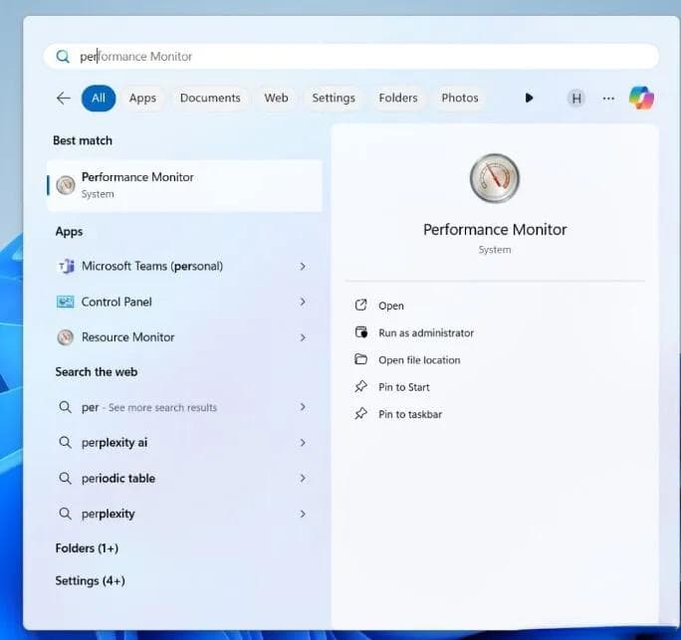Screen dimensions: 681x640
Task: Expand the Settings (4+) section
Action: click(x=91, y=581)
